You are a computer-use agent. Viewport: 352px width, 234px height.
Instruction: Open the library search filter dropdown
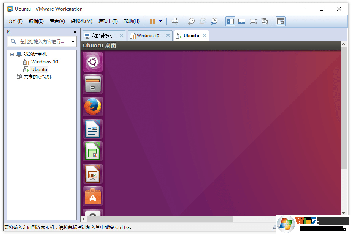(x=72, y=42)
